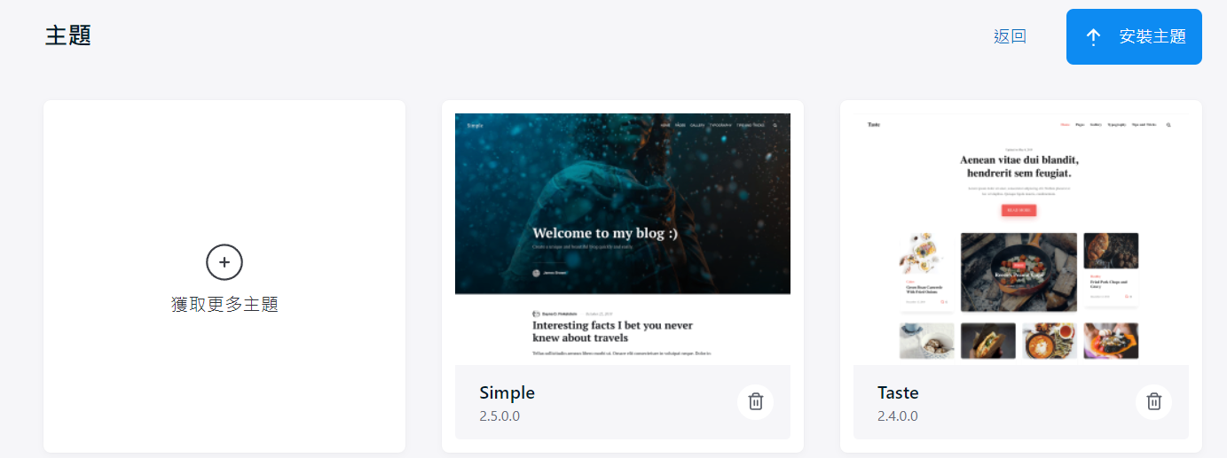The image size is (1227, 458).
Task: Click 'Interesting facts I bet you never' article title
Action: [612, 325]
